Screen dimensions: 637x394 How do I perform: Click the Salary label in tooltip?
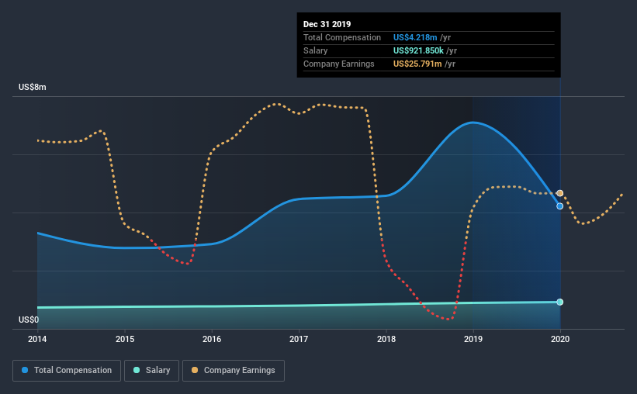pos(315,50)
